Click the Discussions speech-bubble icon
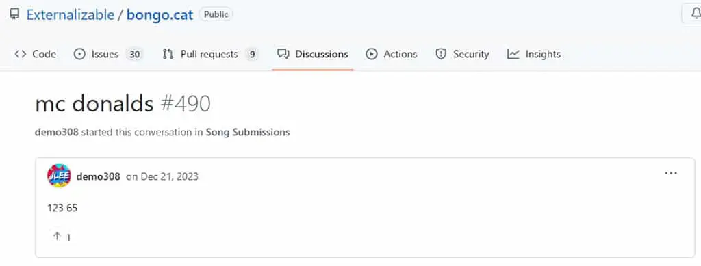Image resolution: width=701 pixels, height=266 pixels. click(283, 55)
